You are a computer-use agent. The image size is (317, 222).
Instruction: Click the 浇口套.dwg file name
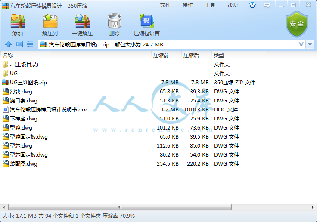pos(24,101)
